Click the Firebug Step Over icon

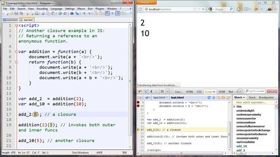click(x=224, y=98)
